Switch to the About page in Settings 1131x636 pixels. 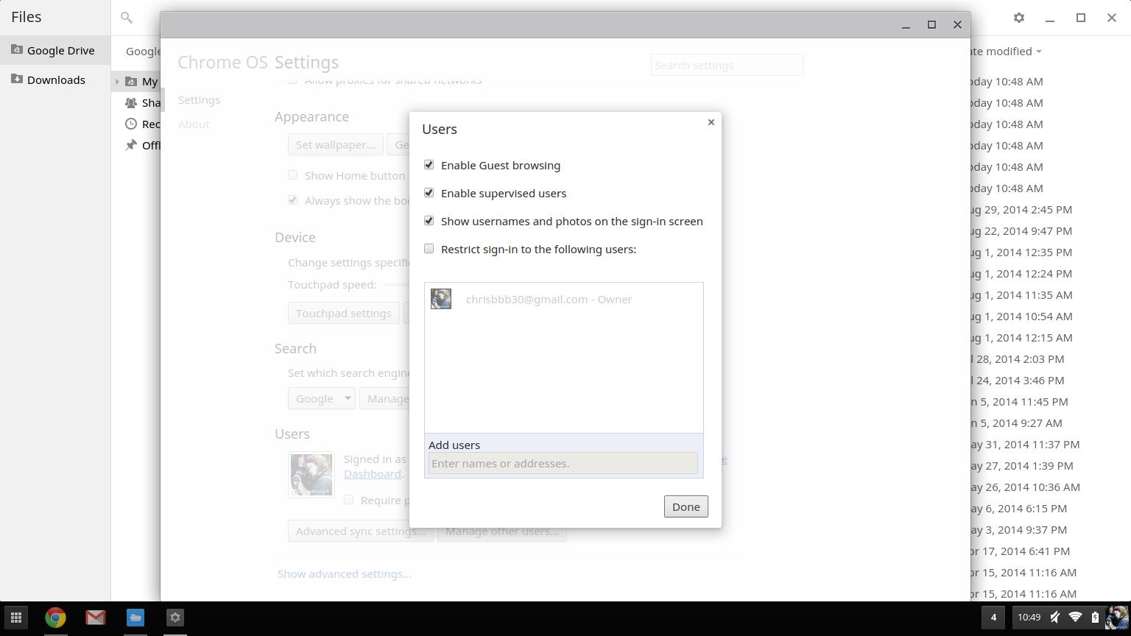tap(194, 124)
